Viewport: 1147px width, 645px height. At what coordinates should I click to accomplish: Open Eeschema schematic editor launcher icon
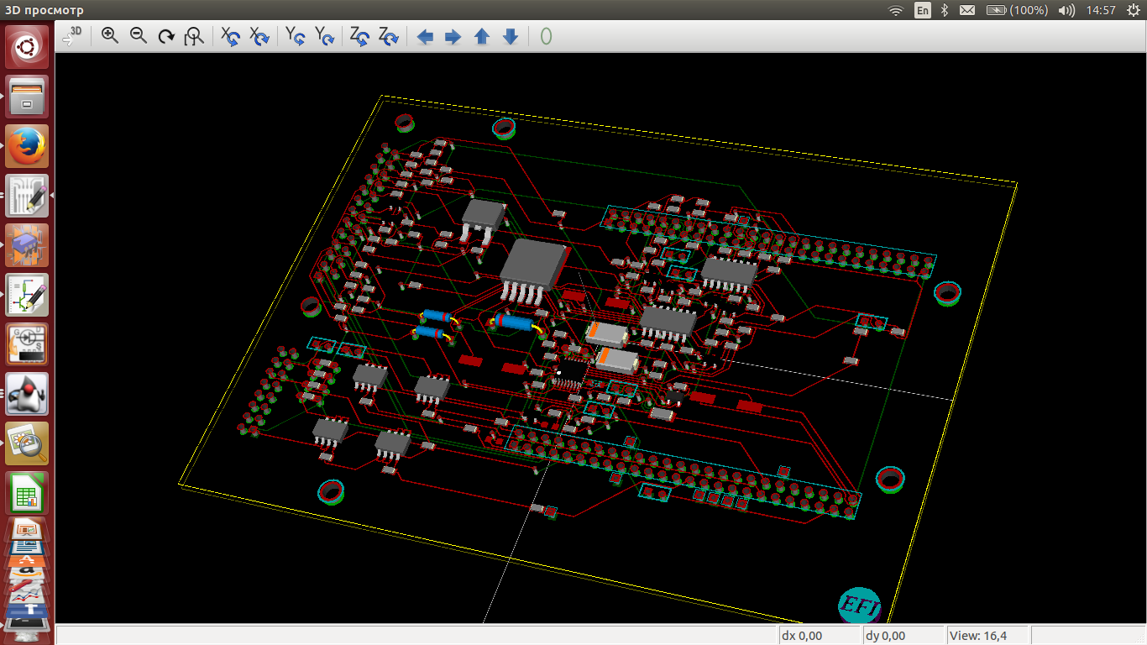click(28, 295)
